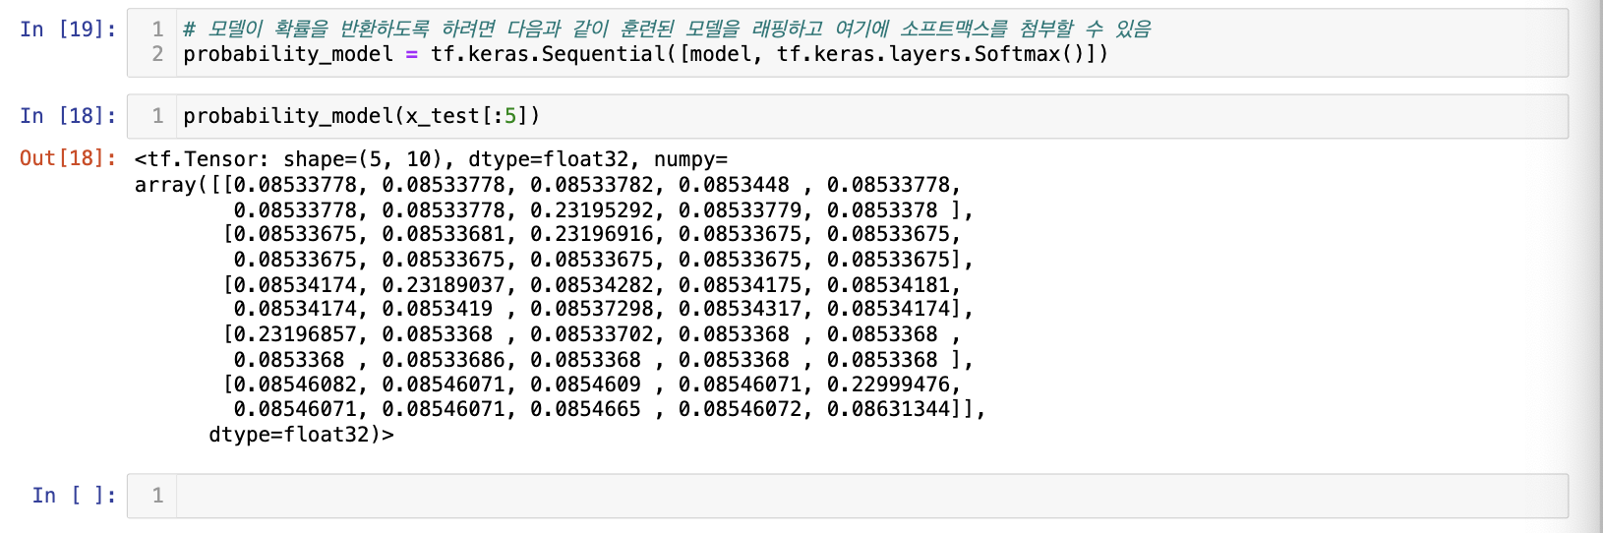Click the value 0.08546082 in the output
This screenshot has height=533, width=1603.
coord(294,385)
